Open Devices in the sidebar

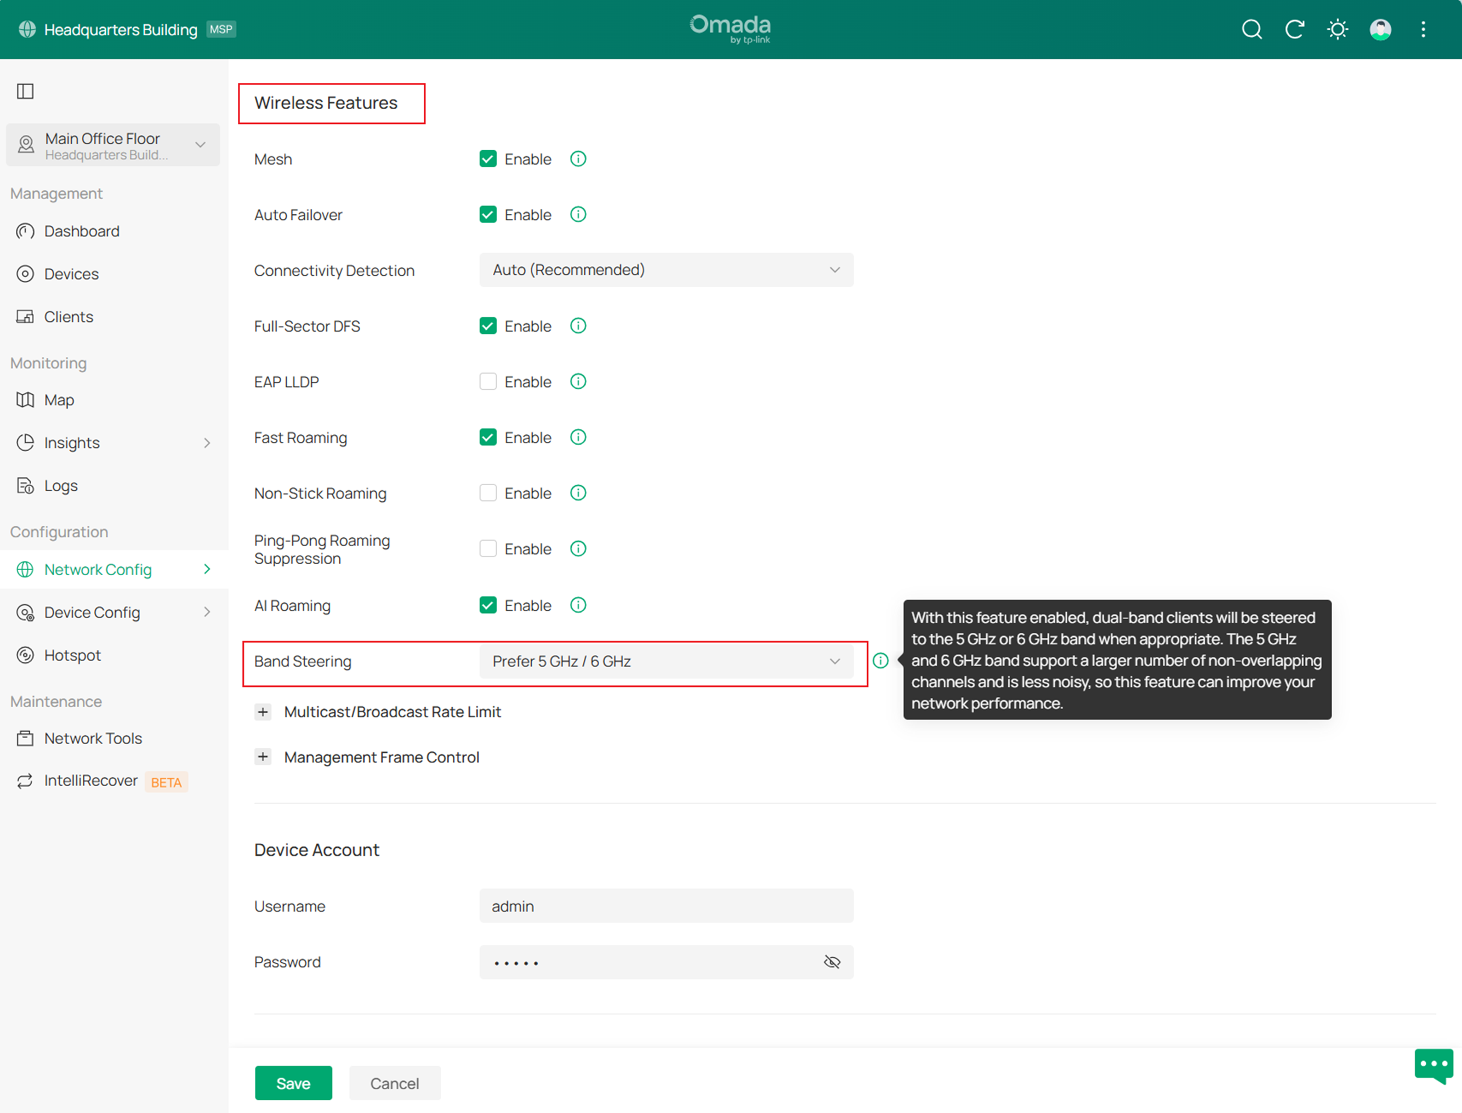point(71,274)
